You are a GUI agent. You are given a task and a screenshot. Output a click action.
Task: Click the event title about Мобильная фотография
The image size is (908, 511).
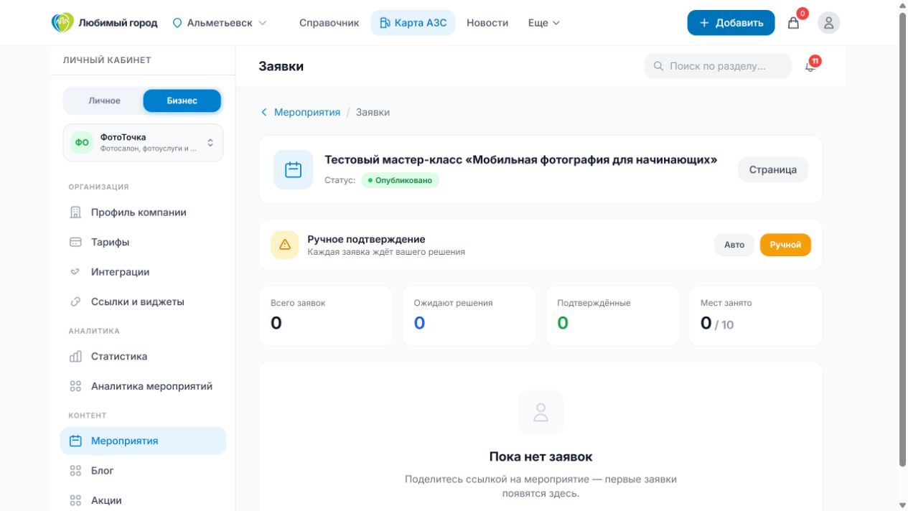tap(521, 160)
